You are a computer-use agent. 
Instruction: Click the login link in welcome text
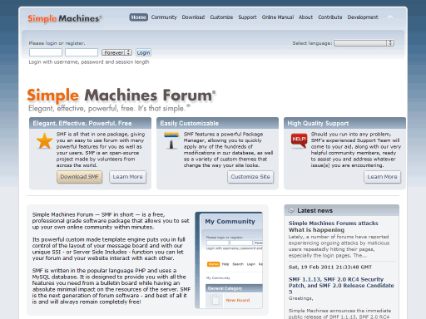click(x=51, y=43)
